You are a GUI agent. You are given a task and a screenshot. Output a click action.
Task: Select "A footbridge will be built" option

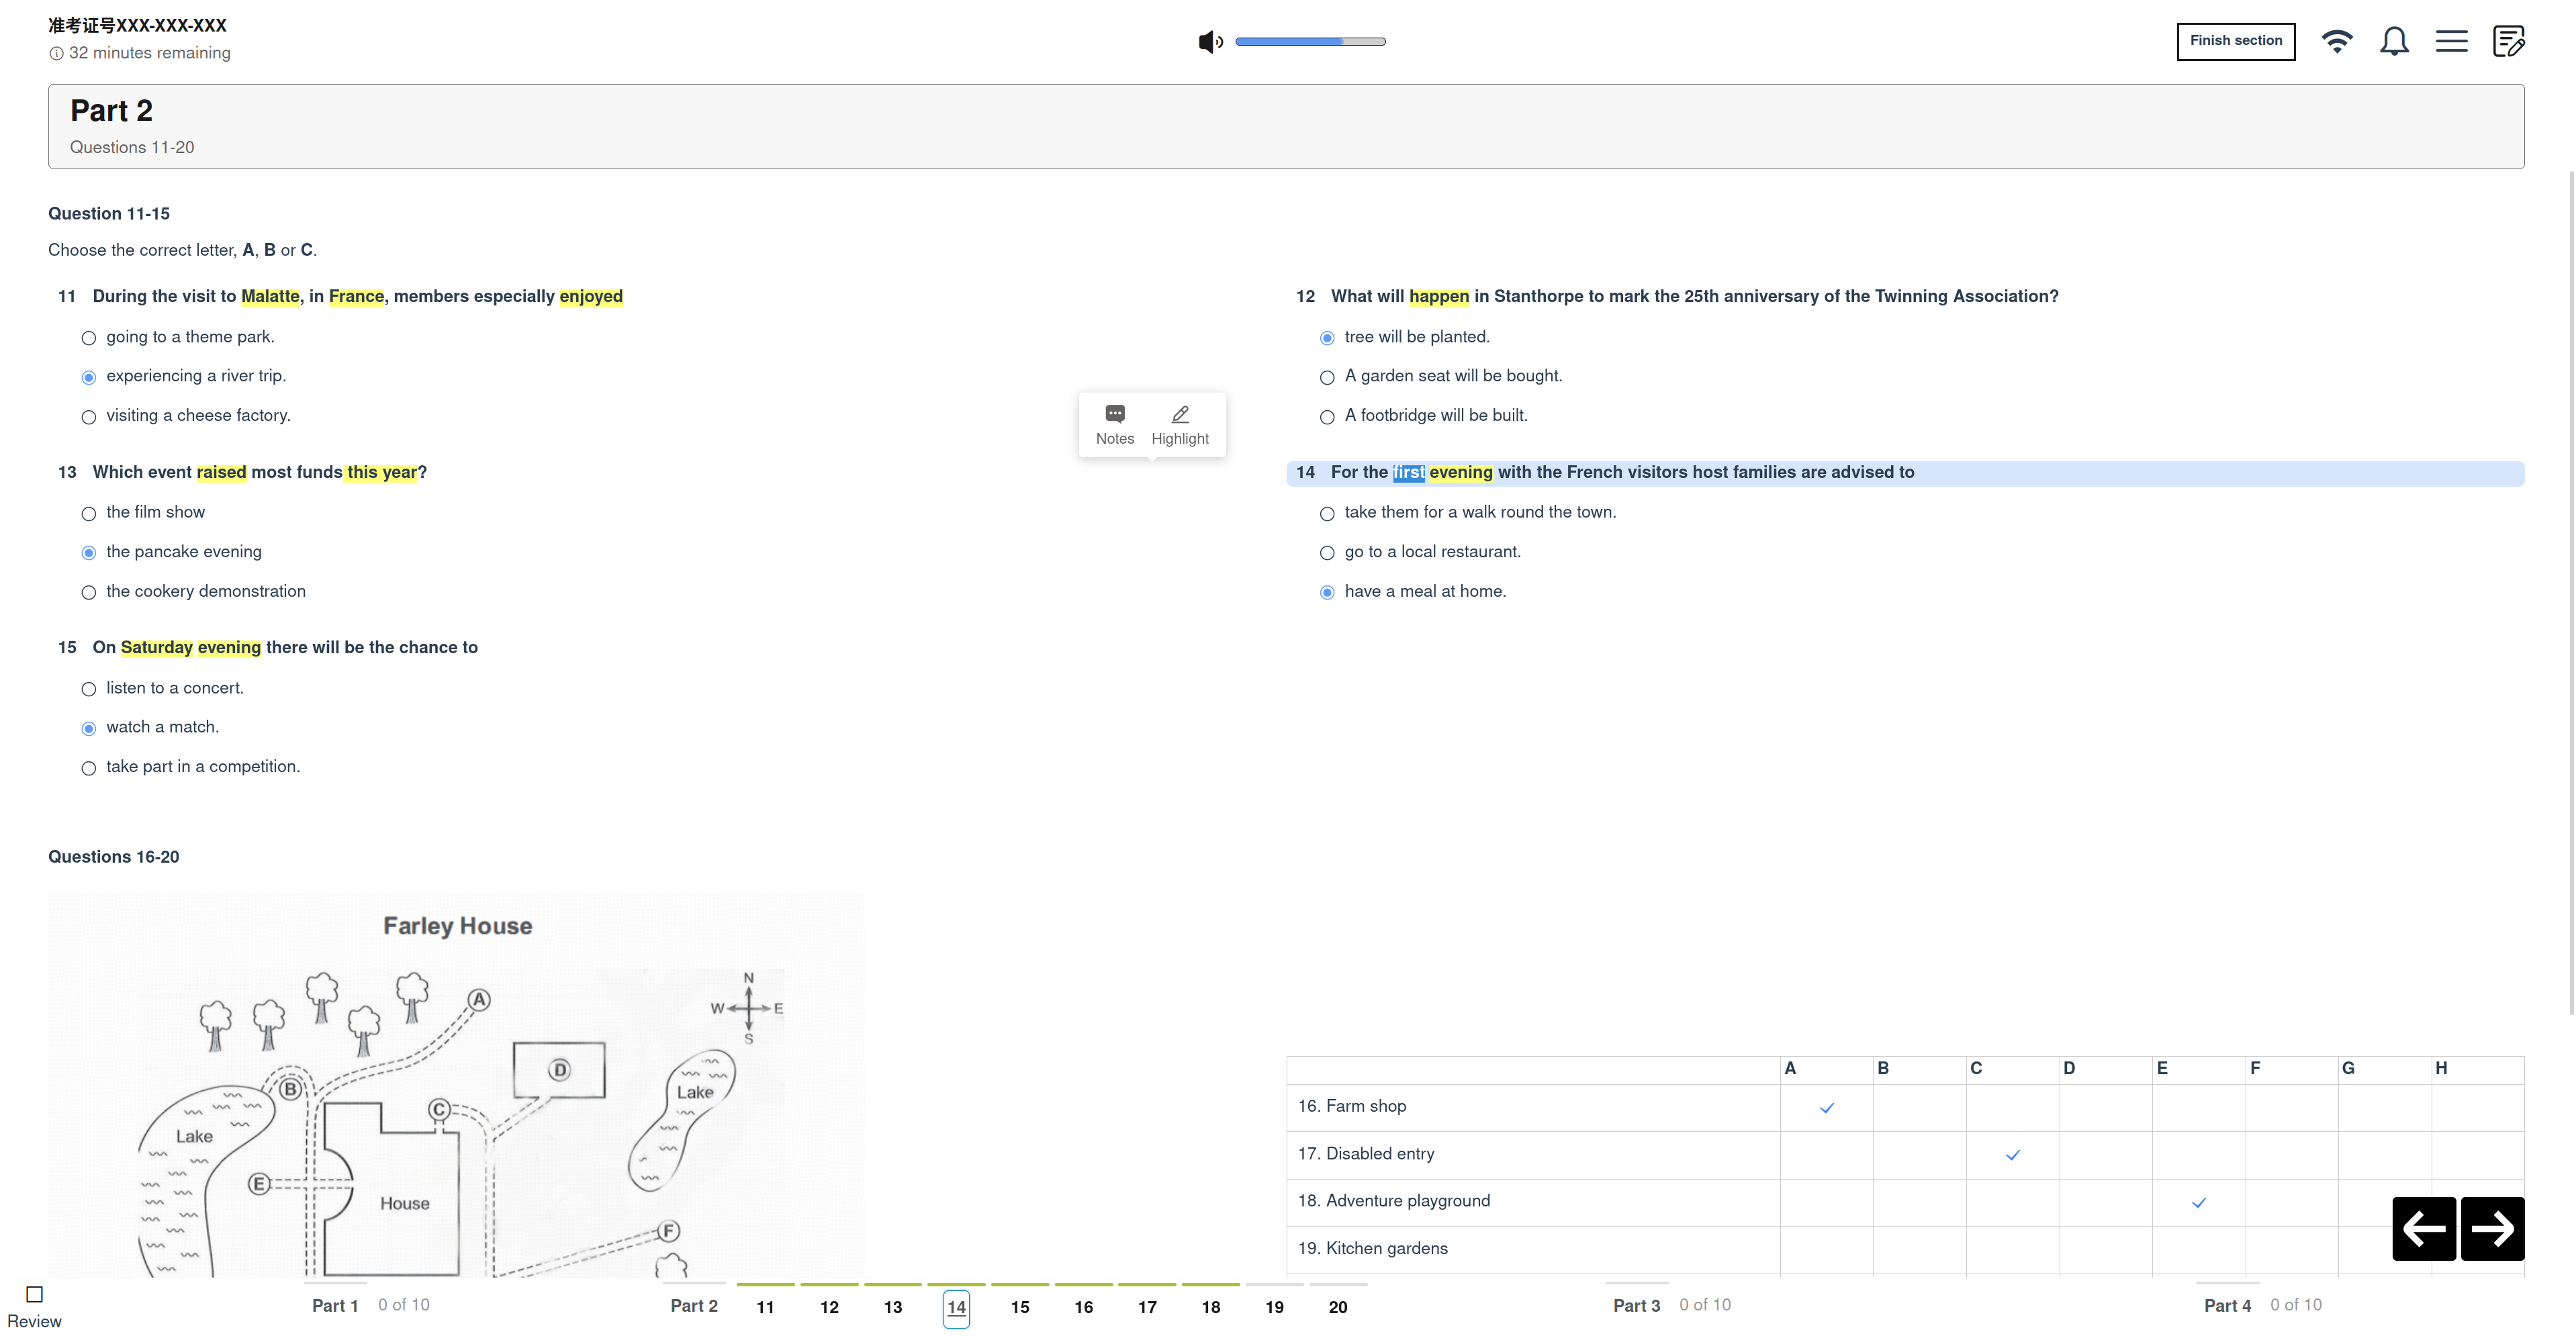tap(1327, 417)
